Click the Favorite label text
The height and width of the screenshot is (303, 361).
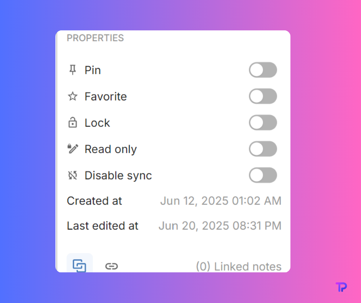point(106,97)
